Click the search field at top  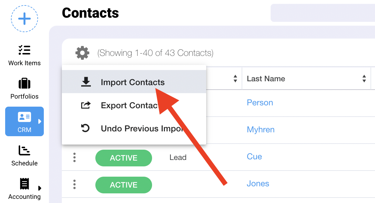click(322, 13)
